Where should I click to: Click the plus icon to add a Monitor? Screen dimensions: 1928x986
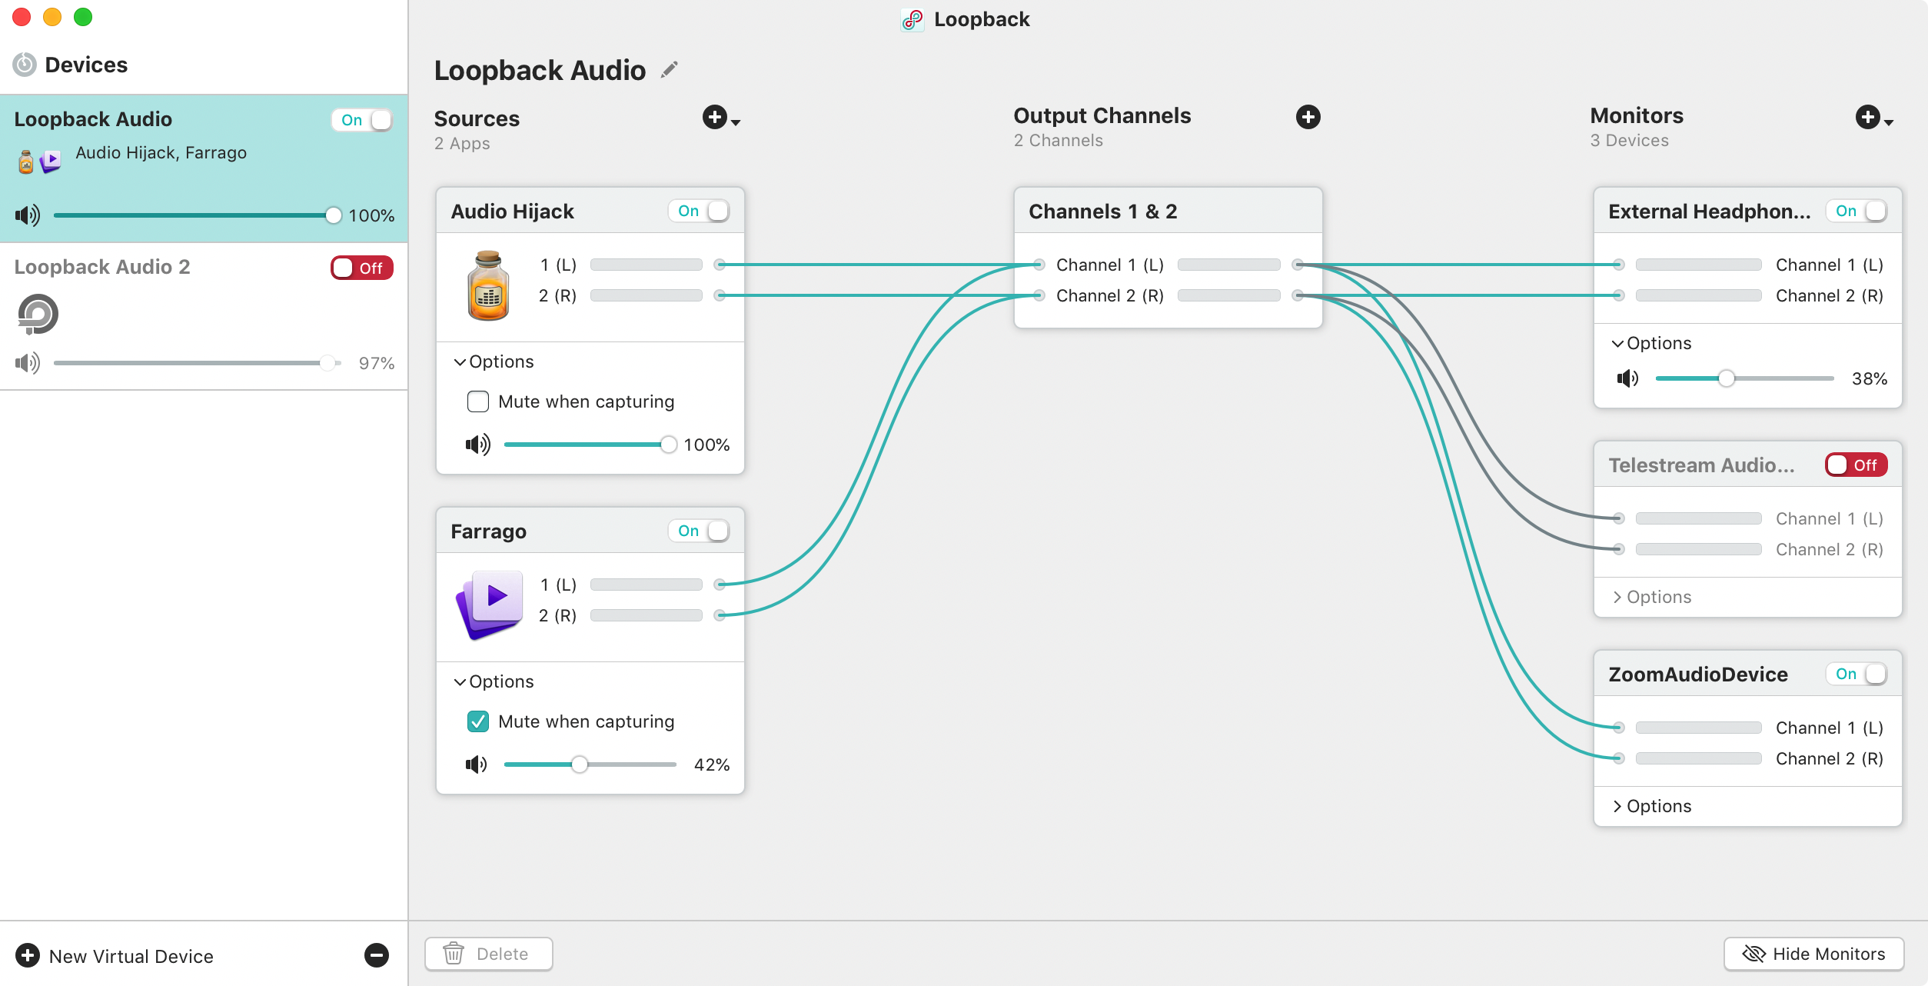click(1867, 118)
